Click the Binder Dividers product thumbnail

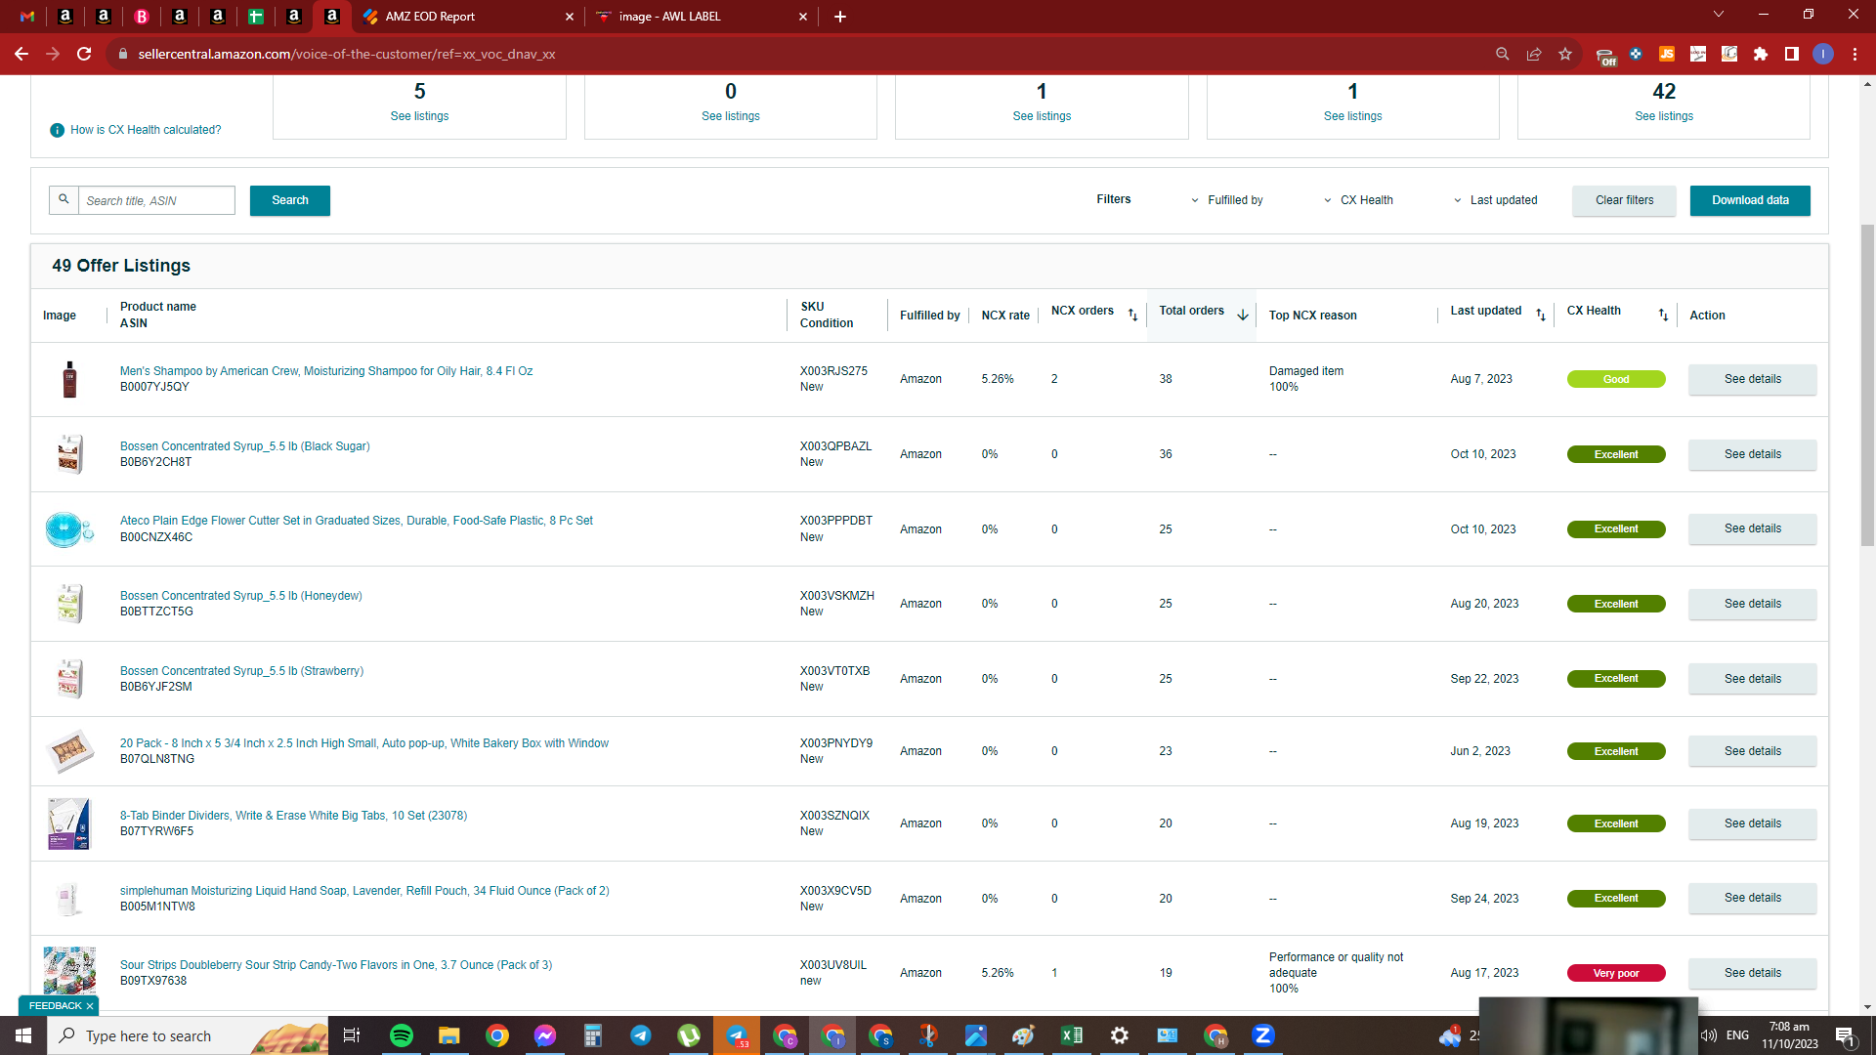tap(69, 823)
